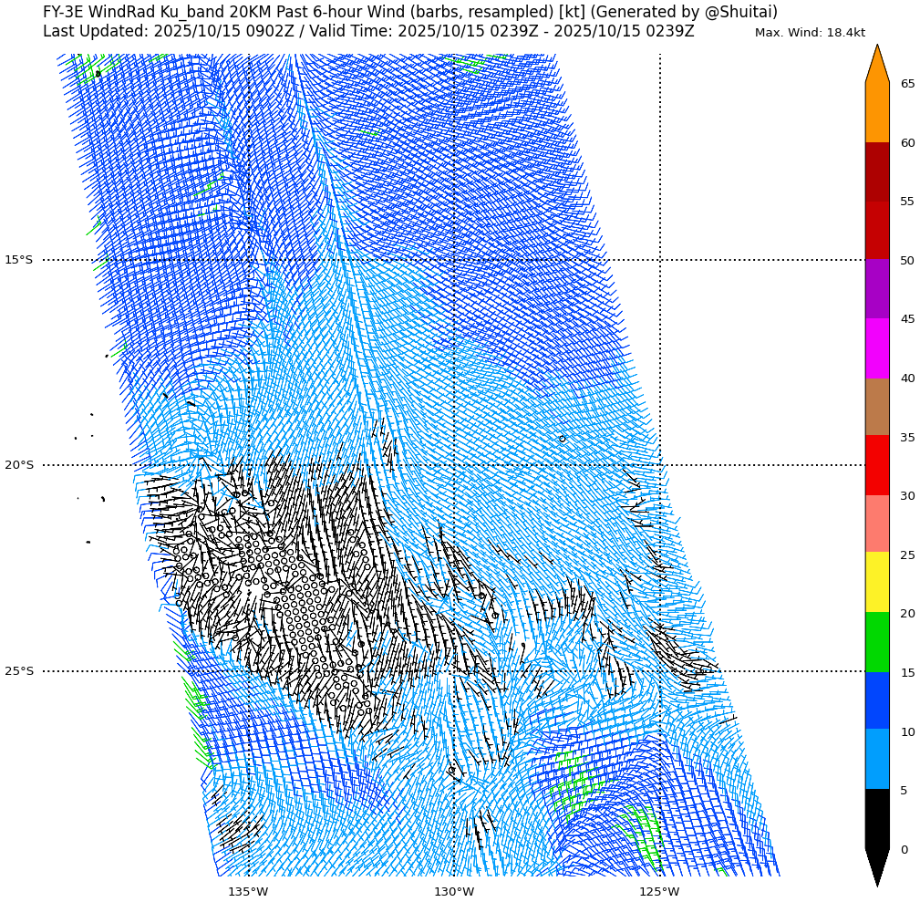920x902 pixels.
Task: Click the Last Updated / Valid Time line
Action: coord(368,32)
